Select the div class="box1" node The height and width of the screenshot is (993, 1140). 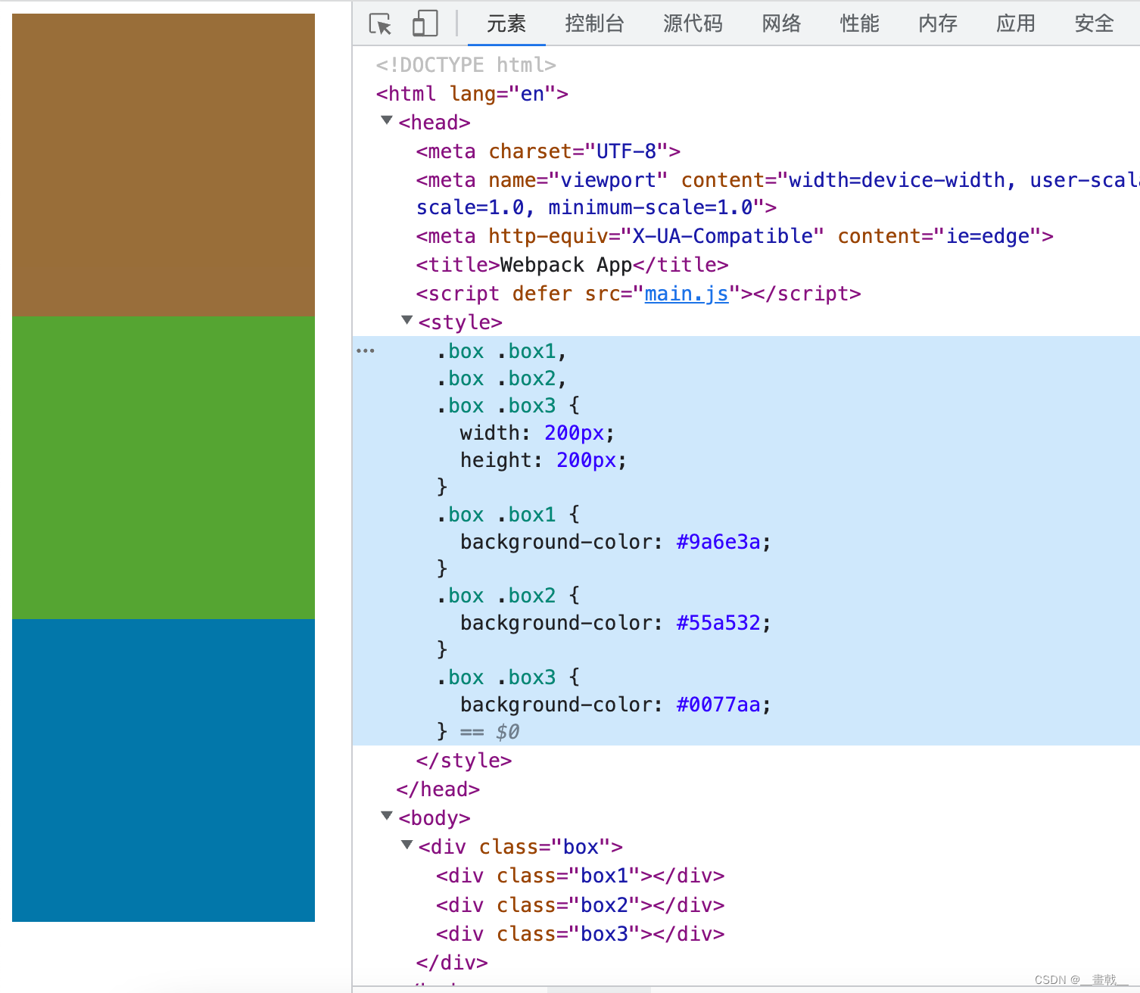[580, 876]
